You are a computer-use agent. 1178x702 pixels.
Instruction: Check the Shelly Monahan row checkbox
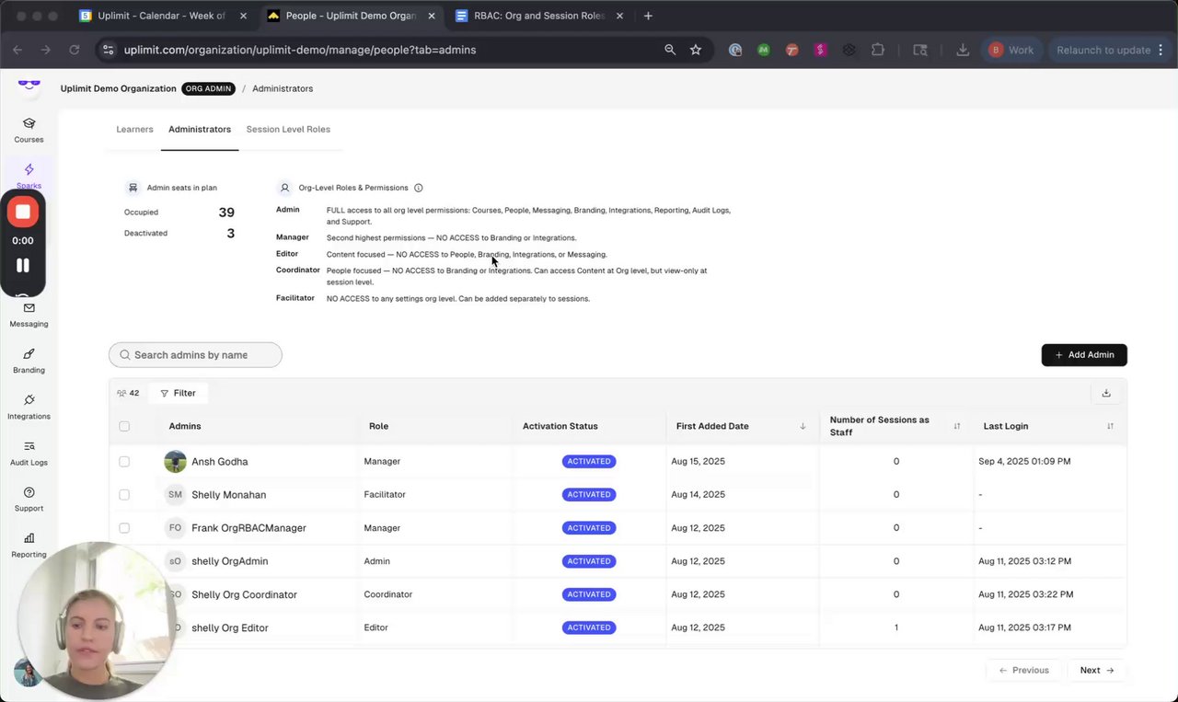click(x=124, y=495)
